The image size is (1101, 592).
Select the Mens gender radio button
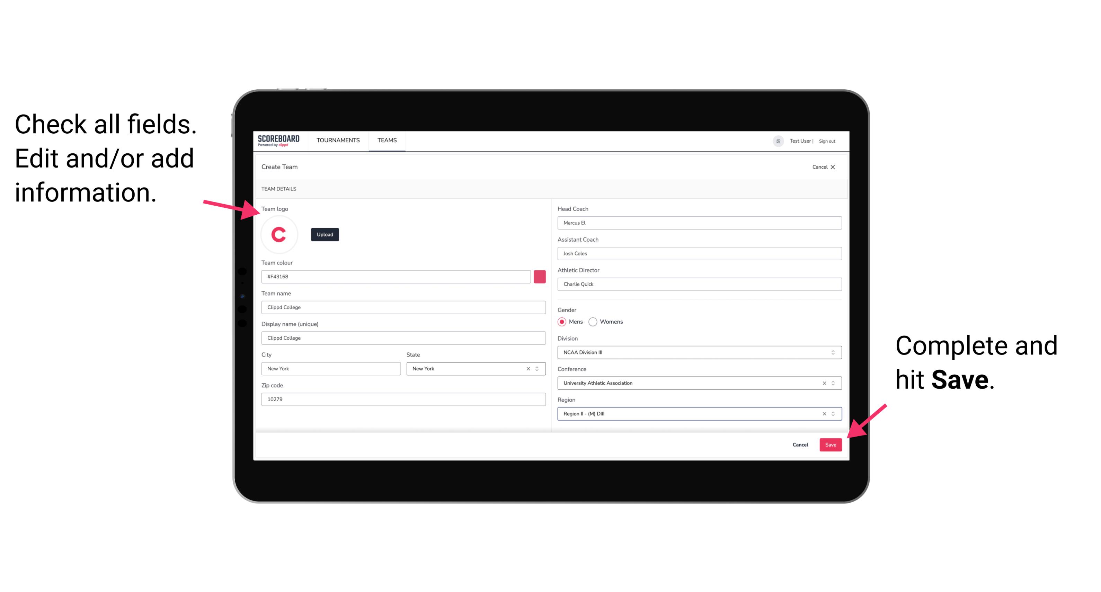pos(561,322)
